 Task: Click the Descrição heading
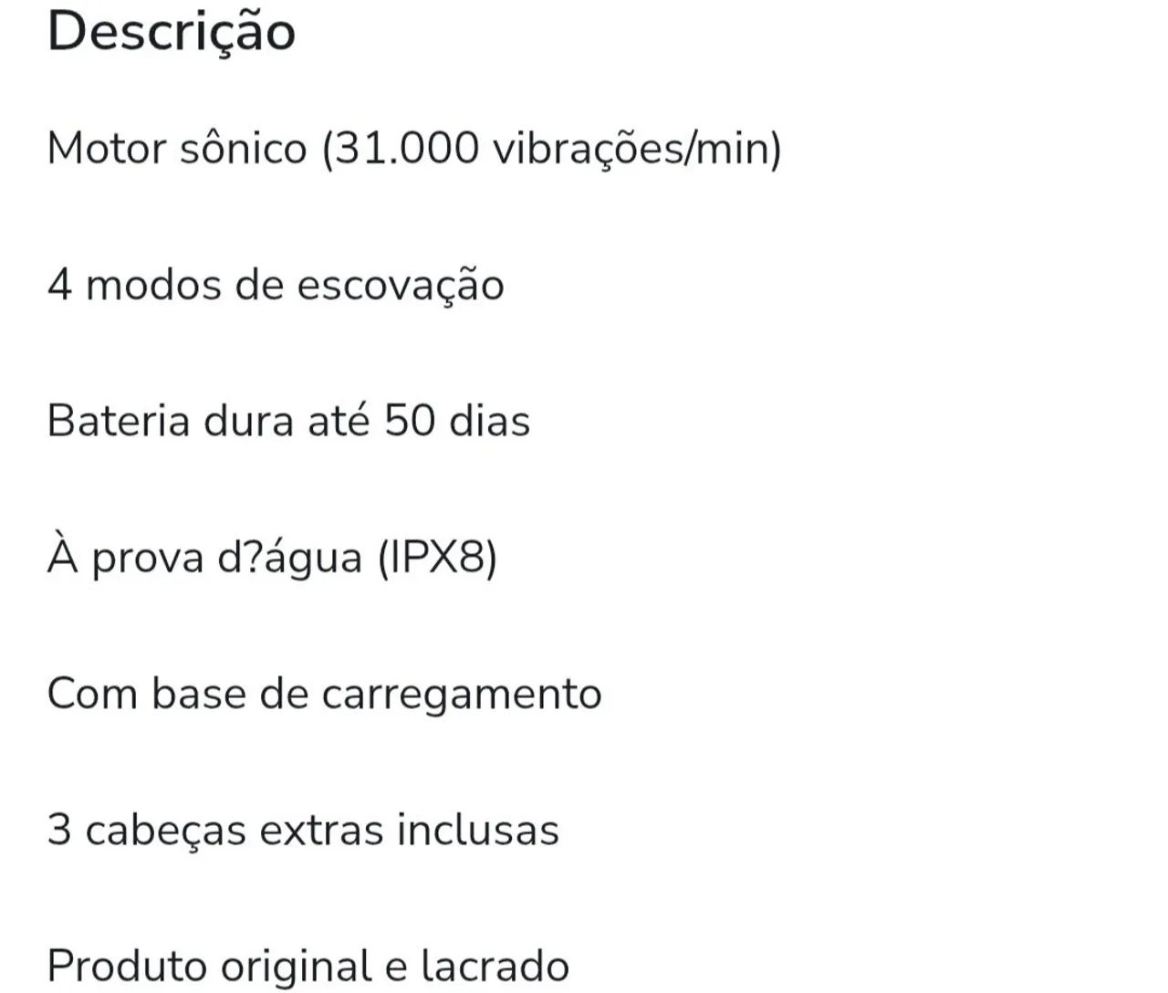coord(172,31)
